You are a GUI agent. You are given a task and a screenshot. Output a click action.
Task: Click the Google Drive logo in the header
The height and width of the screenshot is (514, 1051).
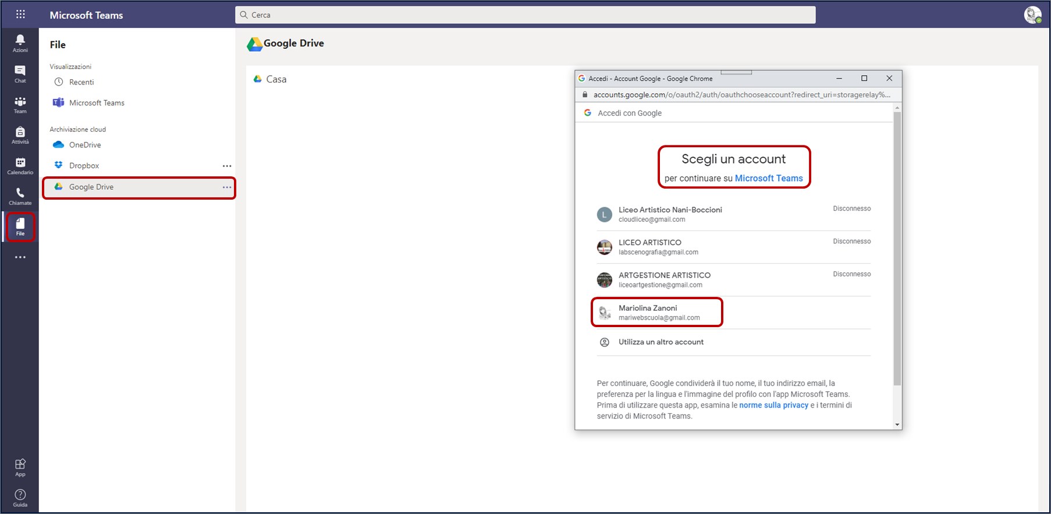point(254,44)
